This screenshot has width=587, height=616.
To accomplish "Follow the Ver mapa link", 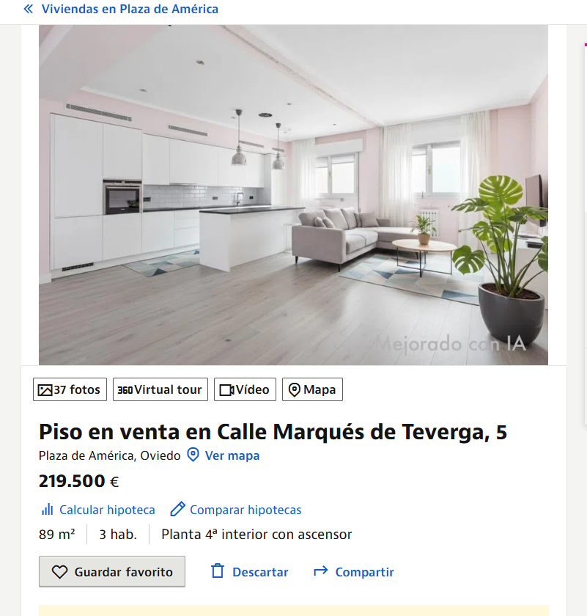I will [x=232, y=455].
